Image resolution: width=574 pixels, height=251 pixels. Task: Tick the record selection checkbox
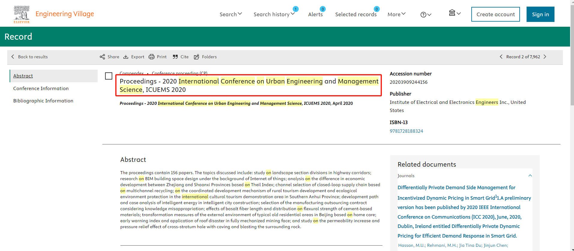[109, 76]
